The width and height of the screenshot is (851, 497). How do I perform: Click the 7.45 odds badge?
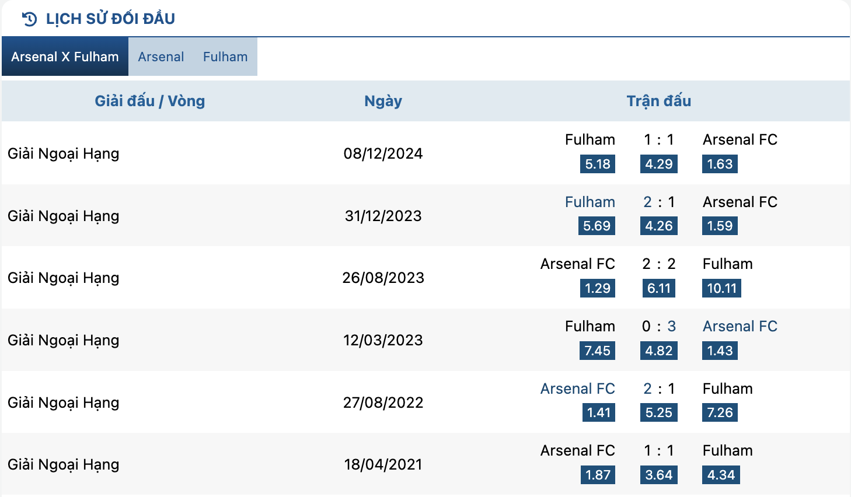click(598, 351)
